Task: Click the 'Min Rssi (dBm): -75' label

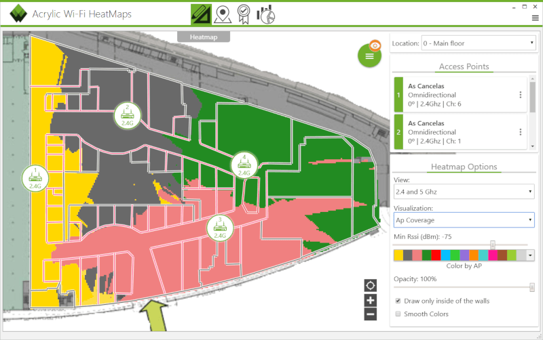Action: pyautogui.click(x=422, y=236)
